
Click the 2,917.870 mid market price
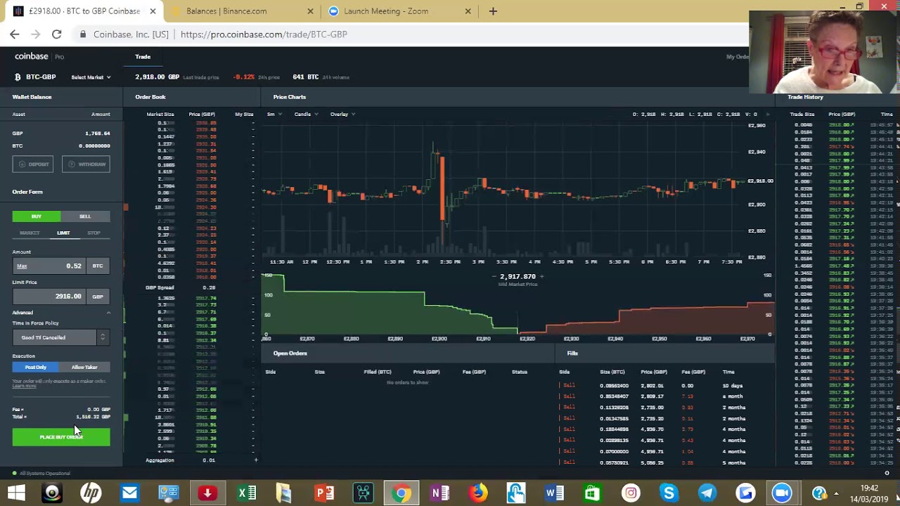tap(517, 276)
